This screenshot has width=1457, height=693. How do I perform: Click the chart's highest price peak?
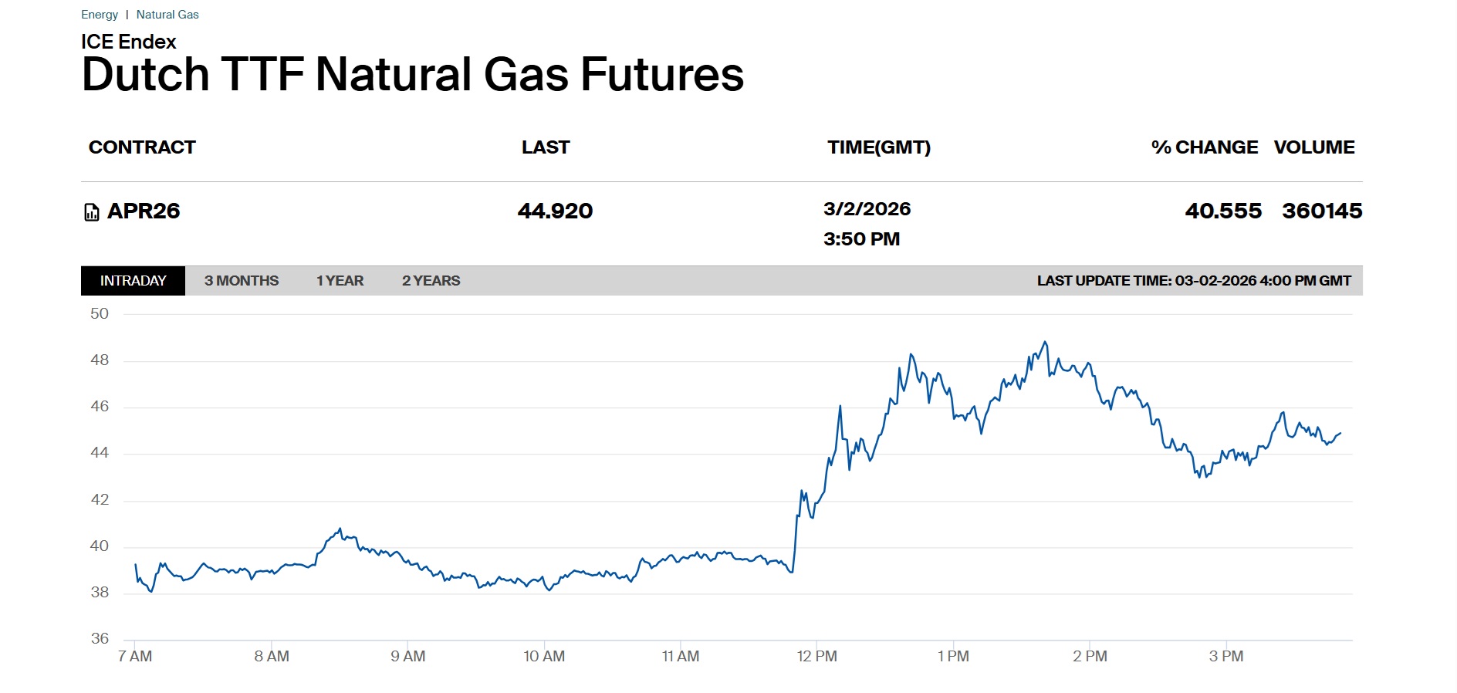click(x=1045, y=342)
